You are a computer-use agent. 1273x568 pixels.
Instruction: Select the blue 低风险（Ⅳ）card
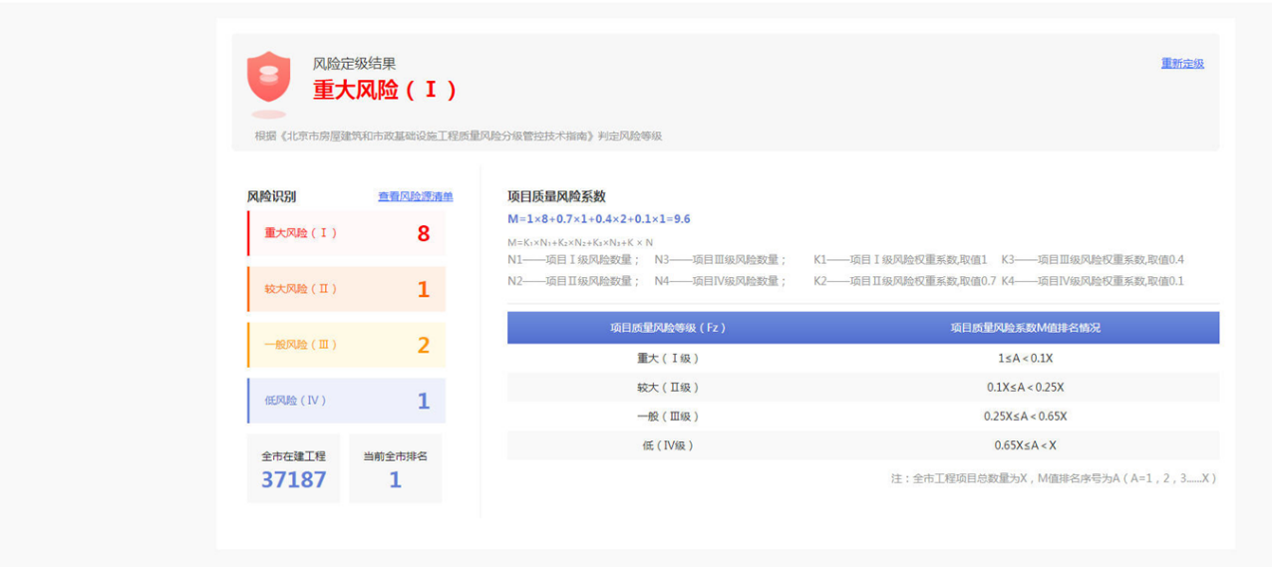346,401
